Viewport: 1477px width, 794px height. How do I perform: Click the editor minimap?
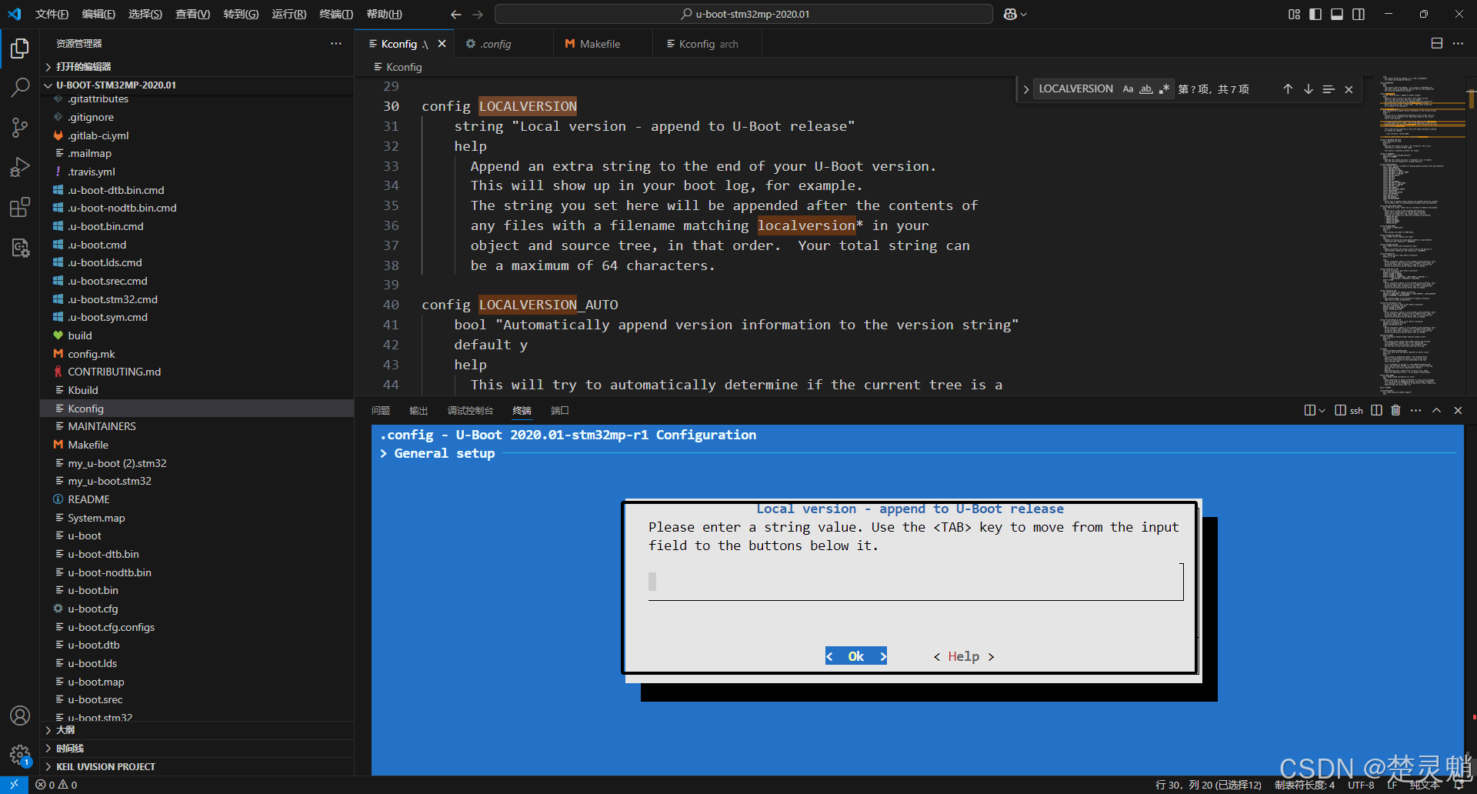1422,235
